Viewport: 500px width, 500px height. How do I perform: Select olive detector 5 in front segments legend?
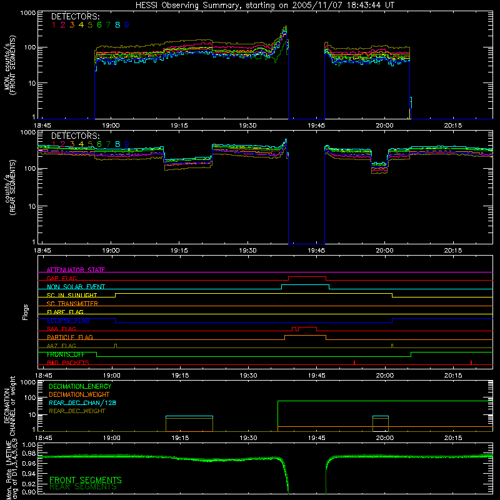[90, 25]
